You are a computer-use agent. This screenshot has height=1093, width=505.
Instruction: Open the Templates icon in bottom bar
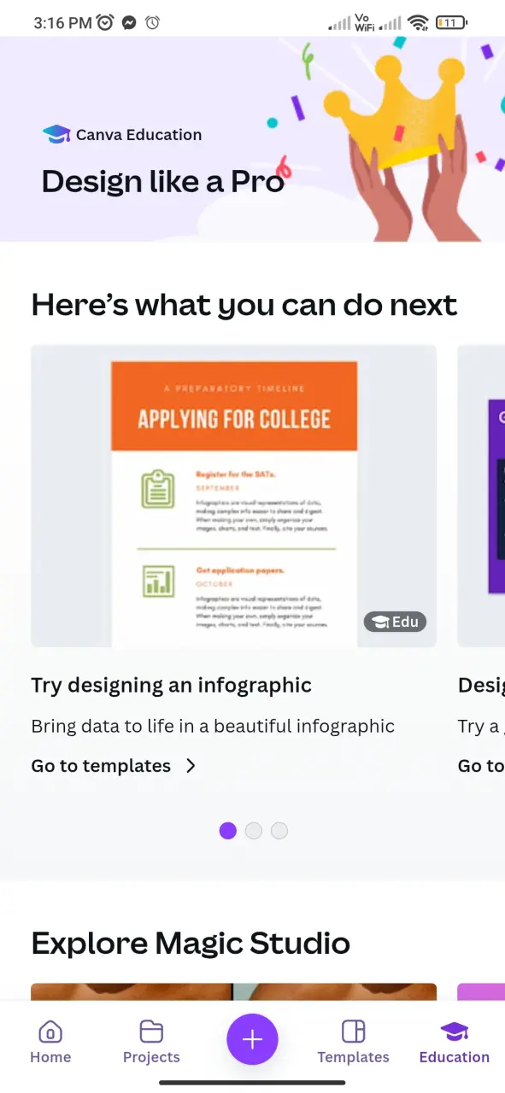tap(353, 1032)
